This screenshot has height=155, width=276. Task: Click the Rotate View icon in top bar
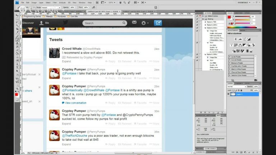[129, 3]
